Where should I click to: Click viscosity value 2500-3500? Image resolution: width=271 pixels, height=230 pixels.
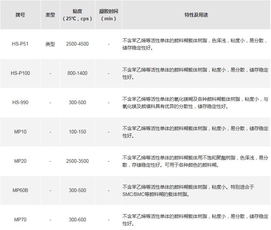coord(77,161)
